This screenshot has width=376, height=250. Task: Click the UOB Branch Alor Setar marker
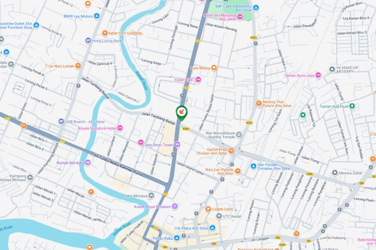[x=61, y=121]
